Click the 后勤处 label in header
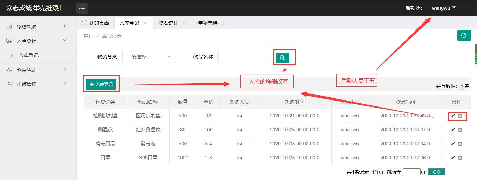Viewport: 477px width, 180px height. 414,8
